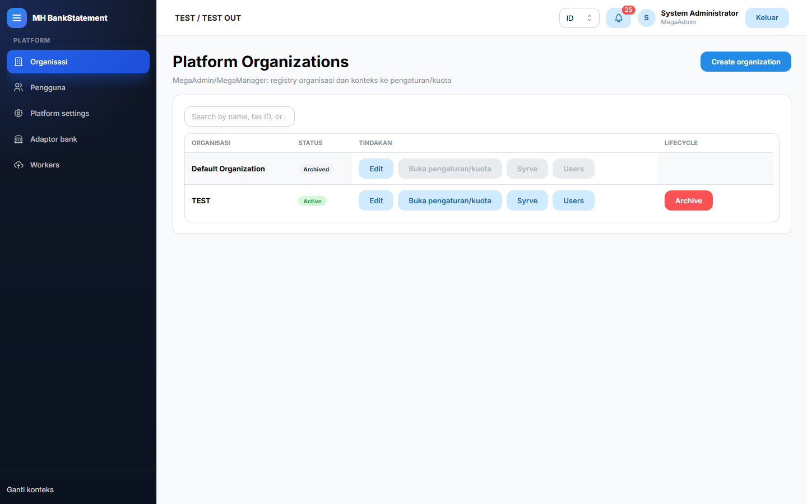Click the ORGANISASI column header

pos(211,143)
